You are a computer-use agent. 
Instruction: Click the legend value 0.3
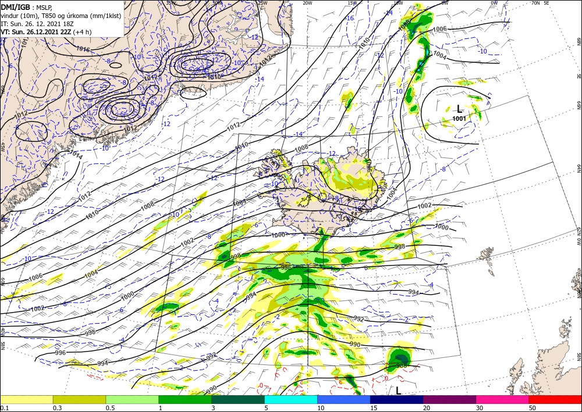[x=58, y=408]
